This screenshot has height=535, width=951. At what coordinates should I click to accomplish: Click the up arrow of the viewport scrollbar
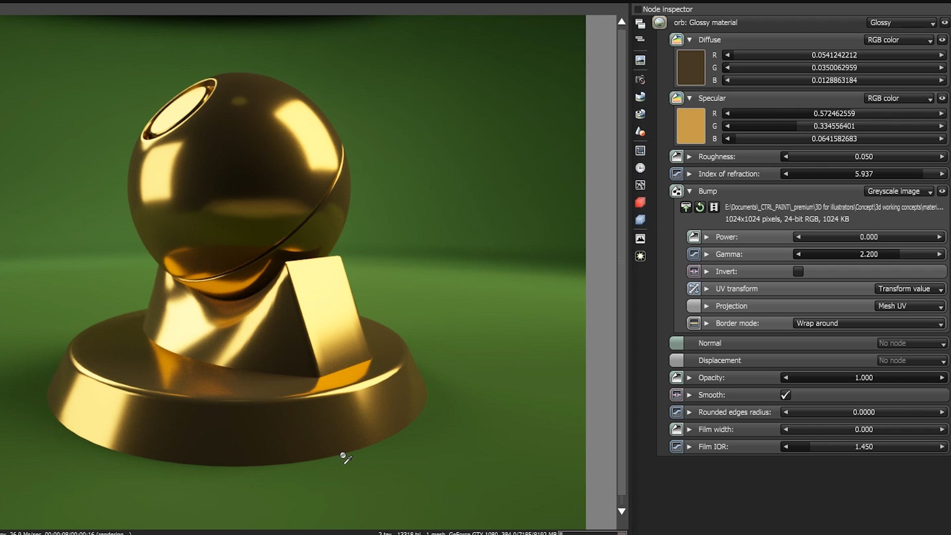pyautogui.click(x=621, y=21)
